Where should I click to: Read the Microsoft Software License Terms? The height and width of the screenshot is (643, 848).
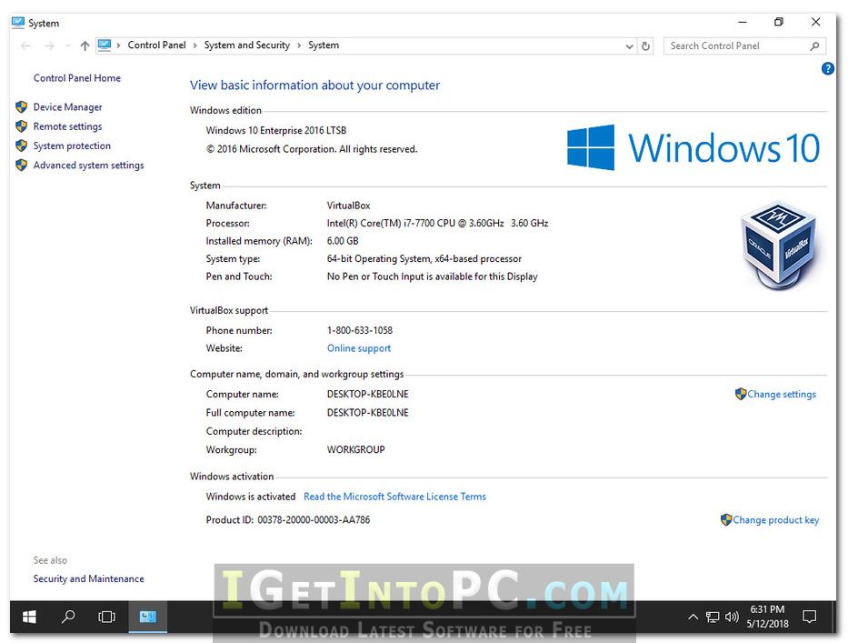tap(394, 497)
